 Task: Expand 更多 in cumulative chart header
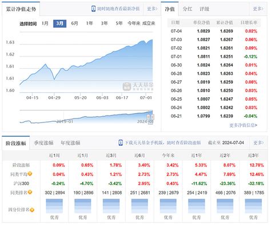(x=152, y=9)
